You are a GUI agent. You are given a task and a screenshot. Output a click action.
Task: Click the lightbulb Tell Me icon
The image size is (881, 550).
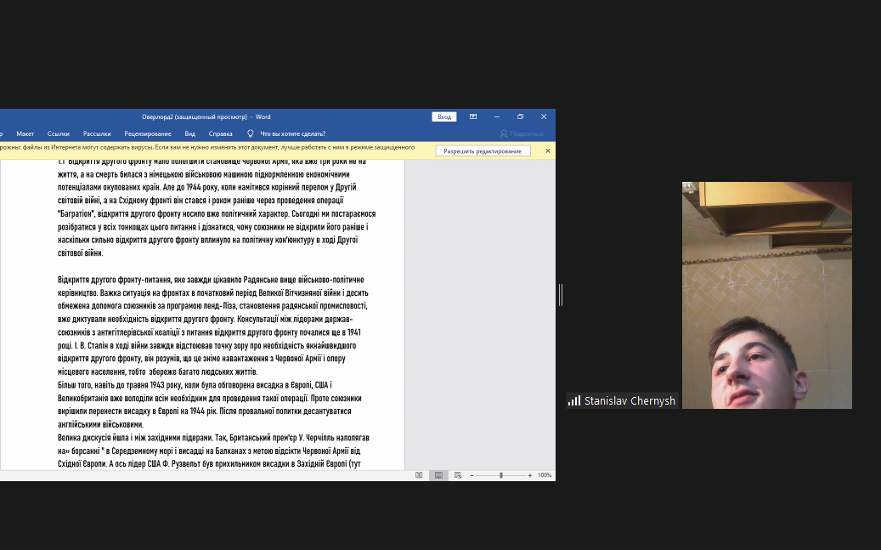tap(251, 133)
